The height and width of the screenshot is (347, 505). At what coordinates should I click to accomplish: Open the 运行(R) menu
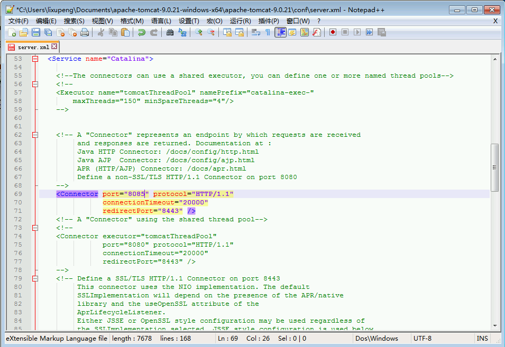[241, 21]
